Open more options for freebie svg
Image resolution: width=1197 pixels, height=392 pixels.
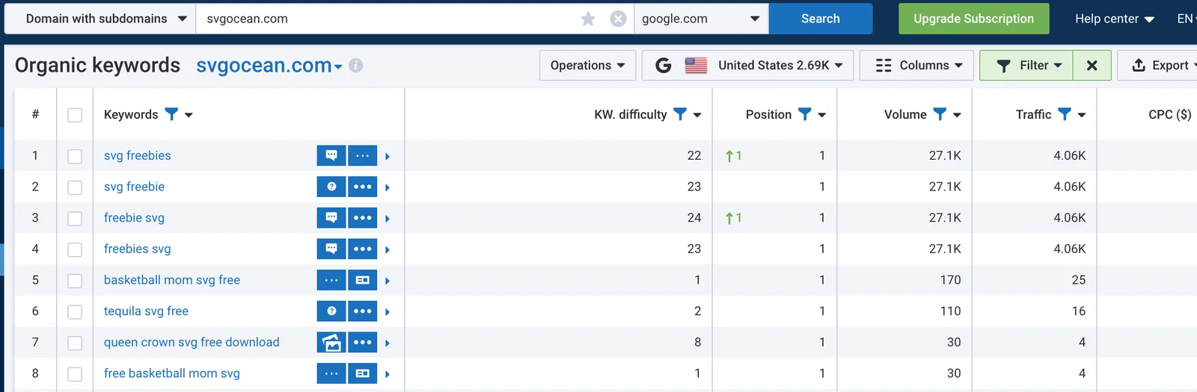pos(363,218)
